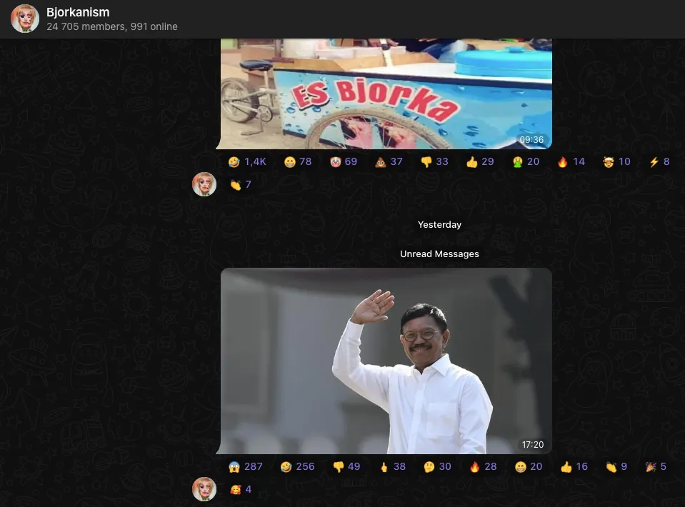Click the rolling laughing reaction showing 256
The height and width of the screenshot is (507, 685).
pyautogui.click(x=297, y=467)
